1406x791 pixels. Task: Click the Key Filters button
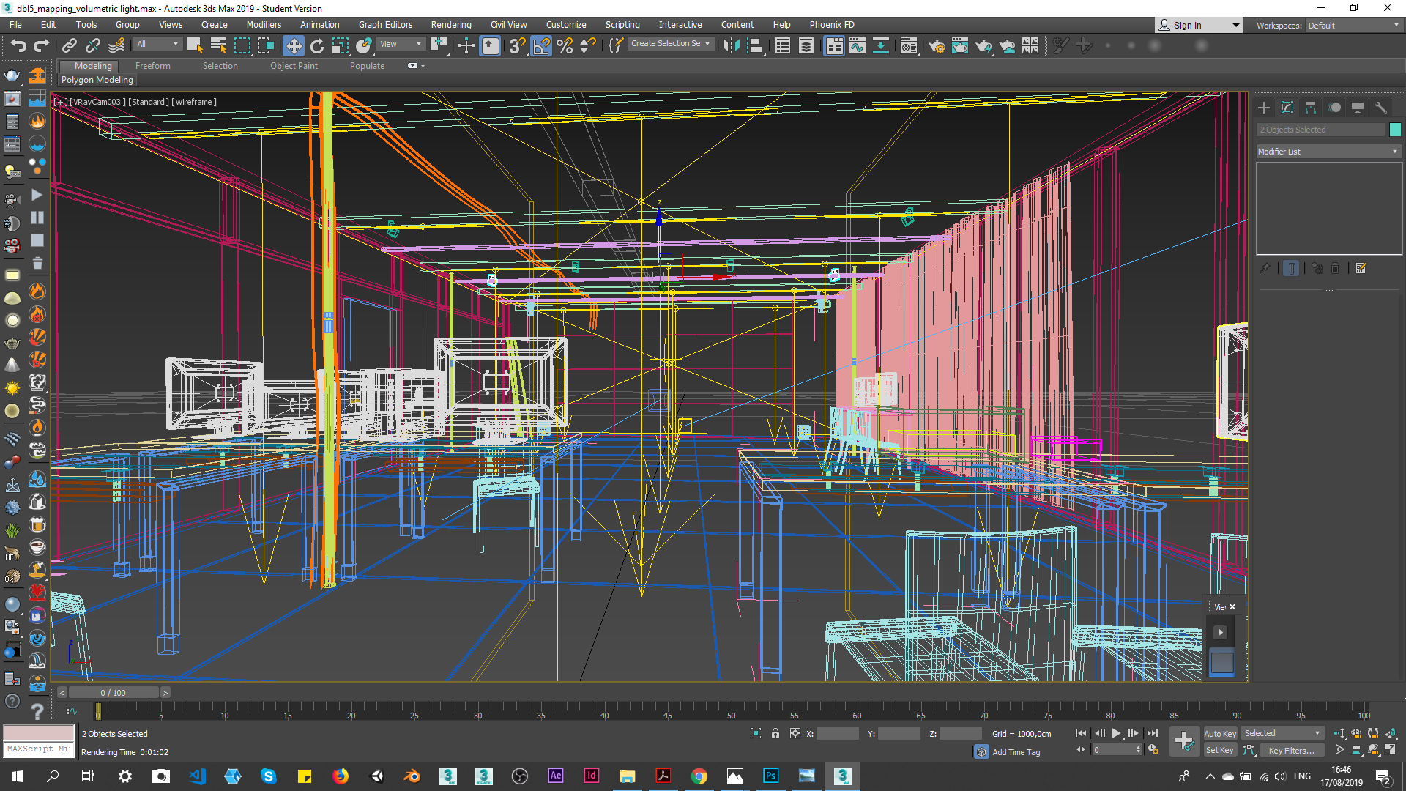point(1290,750)
